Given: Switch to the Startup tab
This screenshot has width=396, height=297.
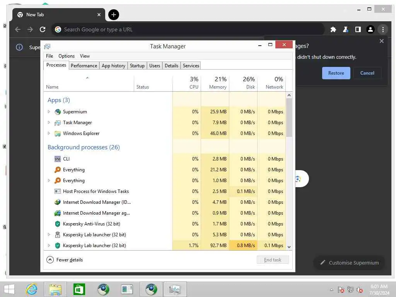Looking at the screenshot, I should pos(137,66).
